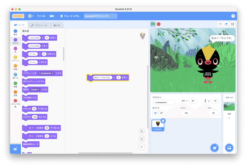Open the チュートリアル tutorials
This screenshot has width=247, height=167.
[x=69, y=16]
